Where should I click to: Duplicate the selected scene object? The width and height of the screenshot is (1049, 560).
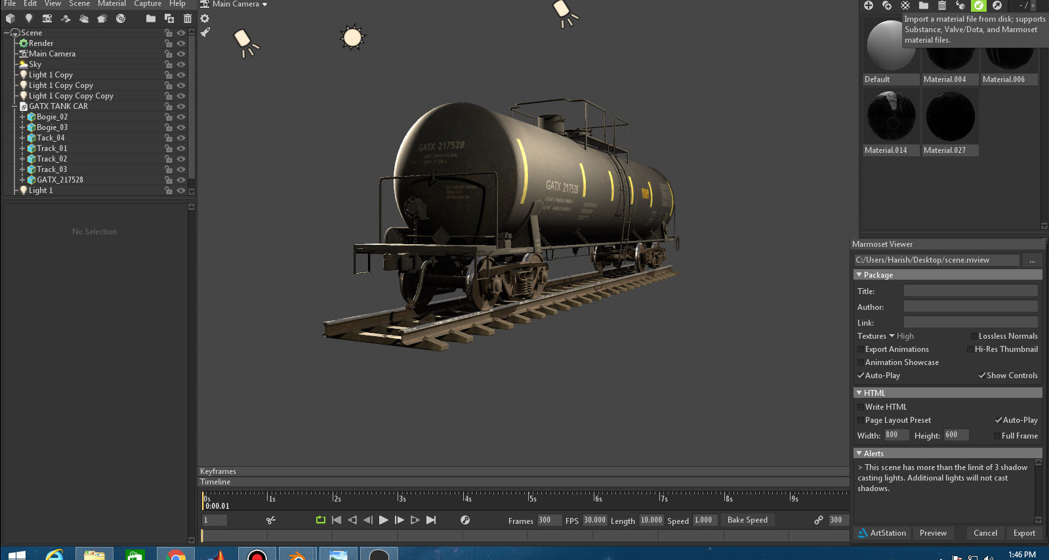pos(169,18)
